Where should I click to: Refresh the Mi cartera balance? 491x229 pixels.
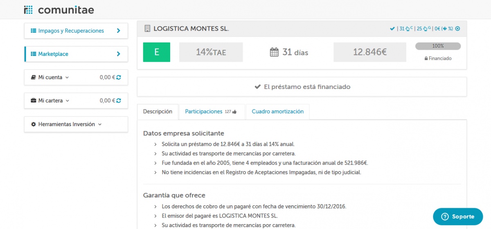119,100
